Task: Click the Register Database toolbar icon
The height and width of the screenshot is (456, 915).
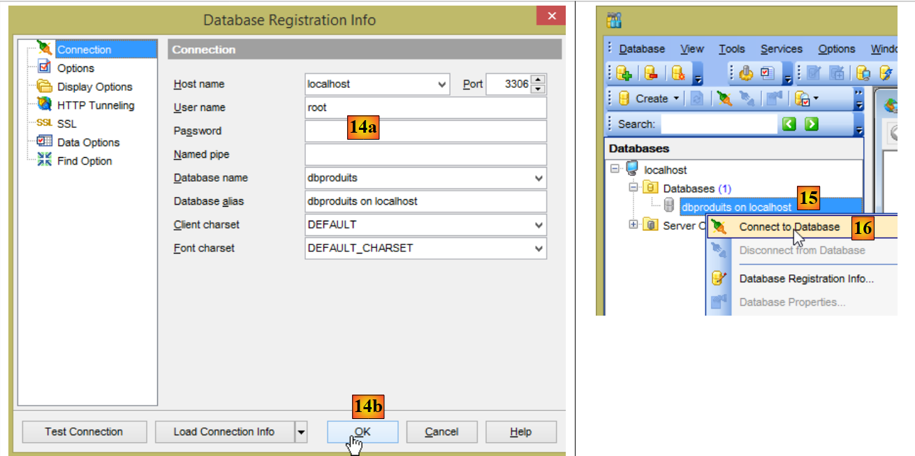Action: point(624,73)
